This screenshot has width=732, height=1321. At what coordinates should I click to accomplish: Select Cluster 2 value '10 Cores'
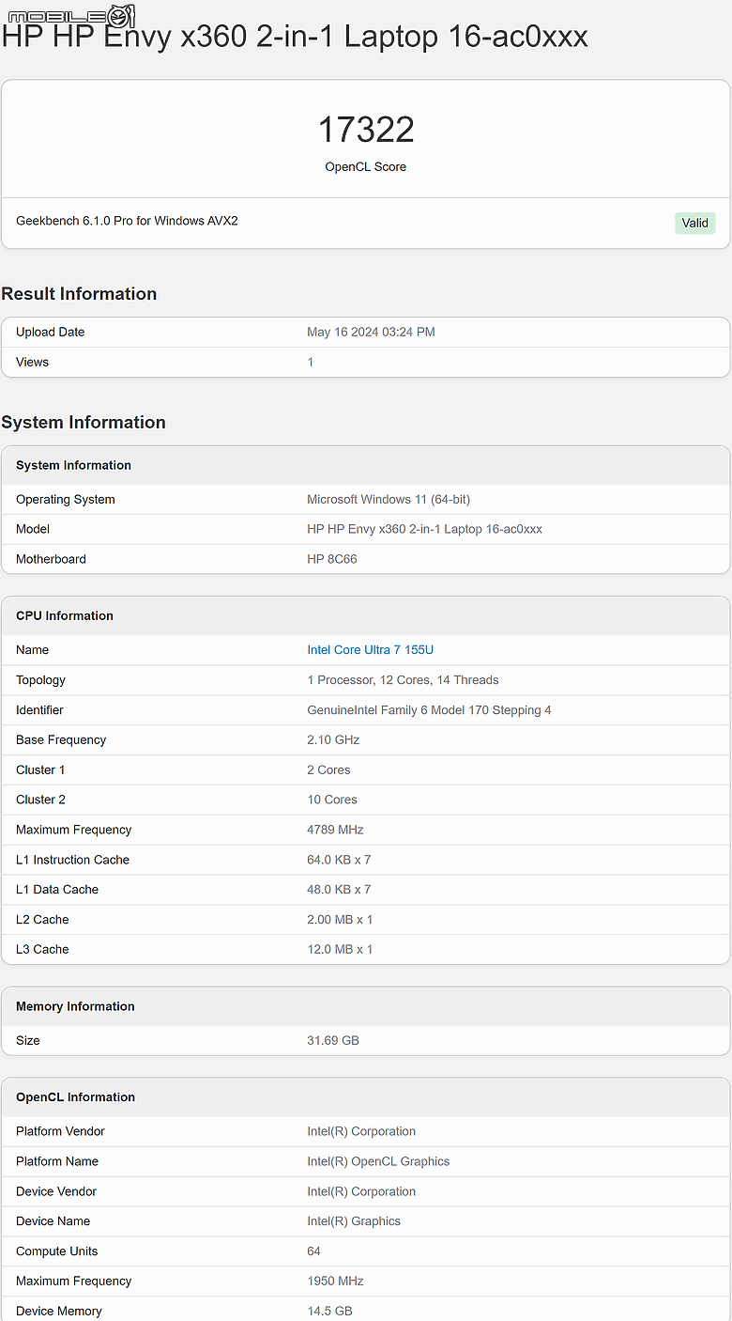(332, 800)
